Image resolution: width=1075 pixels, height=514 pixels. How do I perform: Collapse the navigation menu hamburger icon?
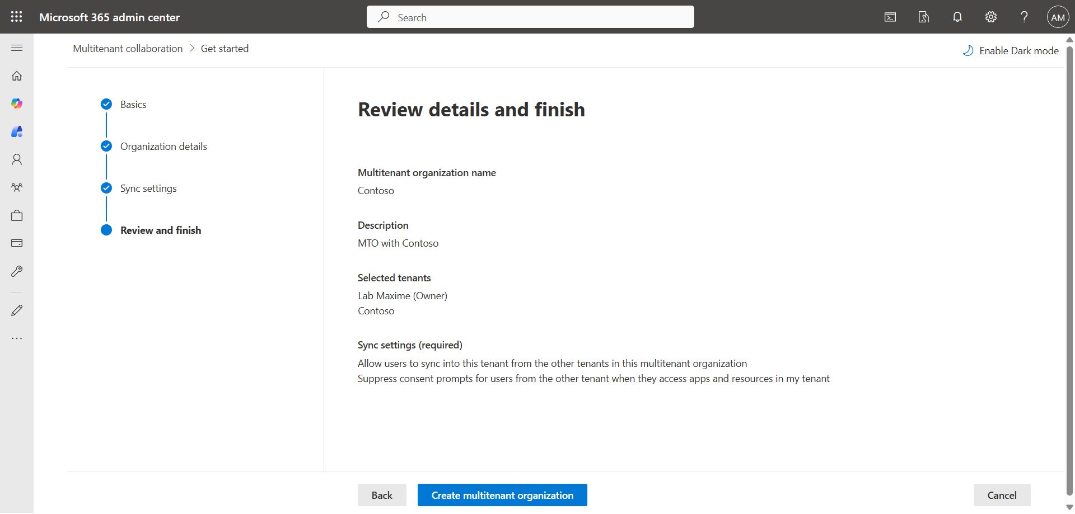[17, 48]
